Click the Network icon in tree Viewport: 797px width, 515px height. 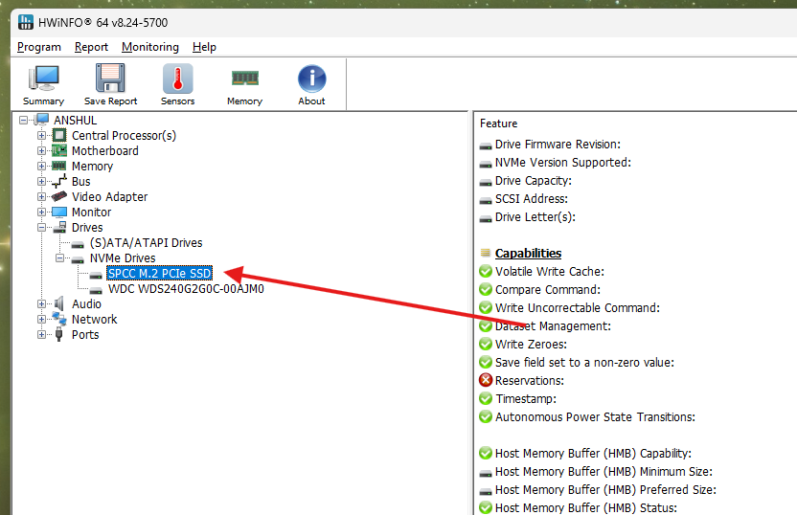59,319
